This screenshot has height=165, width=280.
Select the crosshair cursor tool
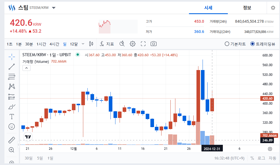click(x=12, y=57)
